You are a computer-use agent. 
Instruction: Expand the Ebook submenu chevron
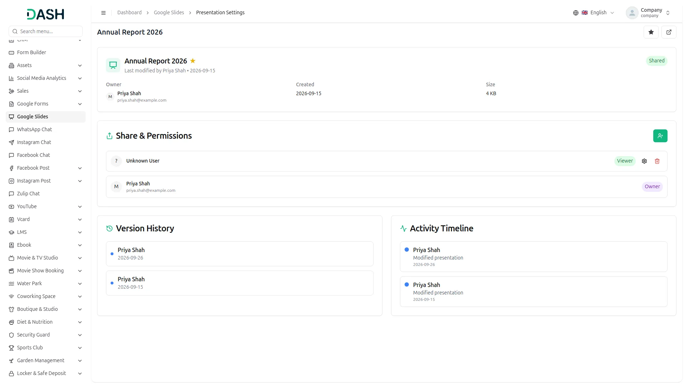pos(80,245)
